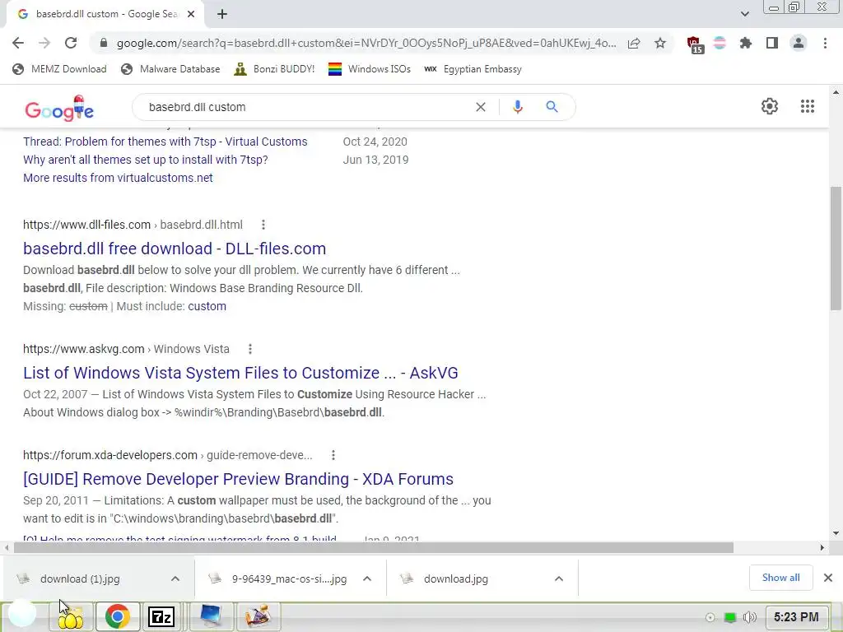This screenshot has width=843, height=632.
Task: Open Problem for themes with 7tsp thread
Action: tap(165, 142)
